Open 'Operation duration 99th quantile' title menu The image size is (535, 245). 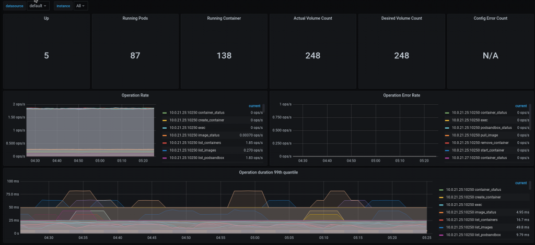coord(269,173)
